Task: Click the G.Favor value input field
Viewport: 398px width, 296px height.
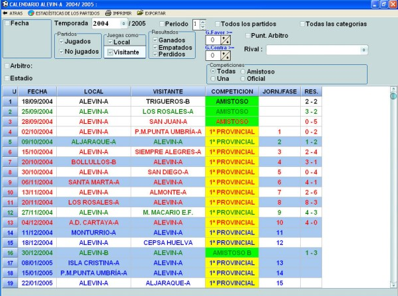Action: click(x=213, y=40)
